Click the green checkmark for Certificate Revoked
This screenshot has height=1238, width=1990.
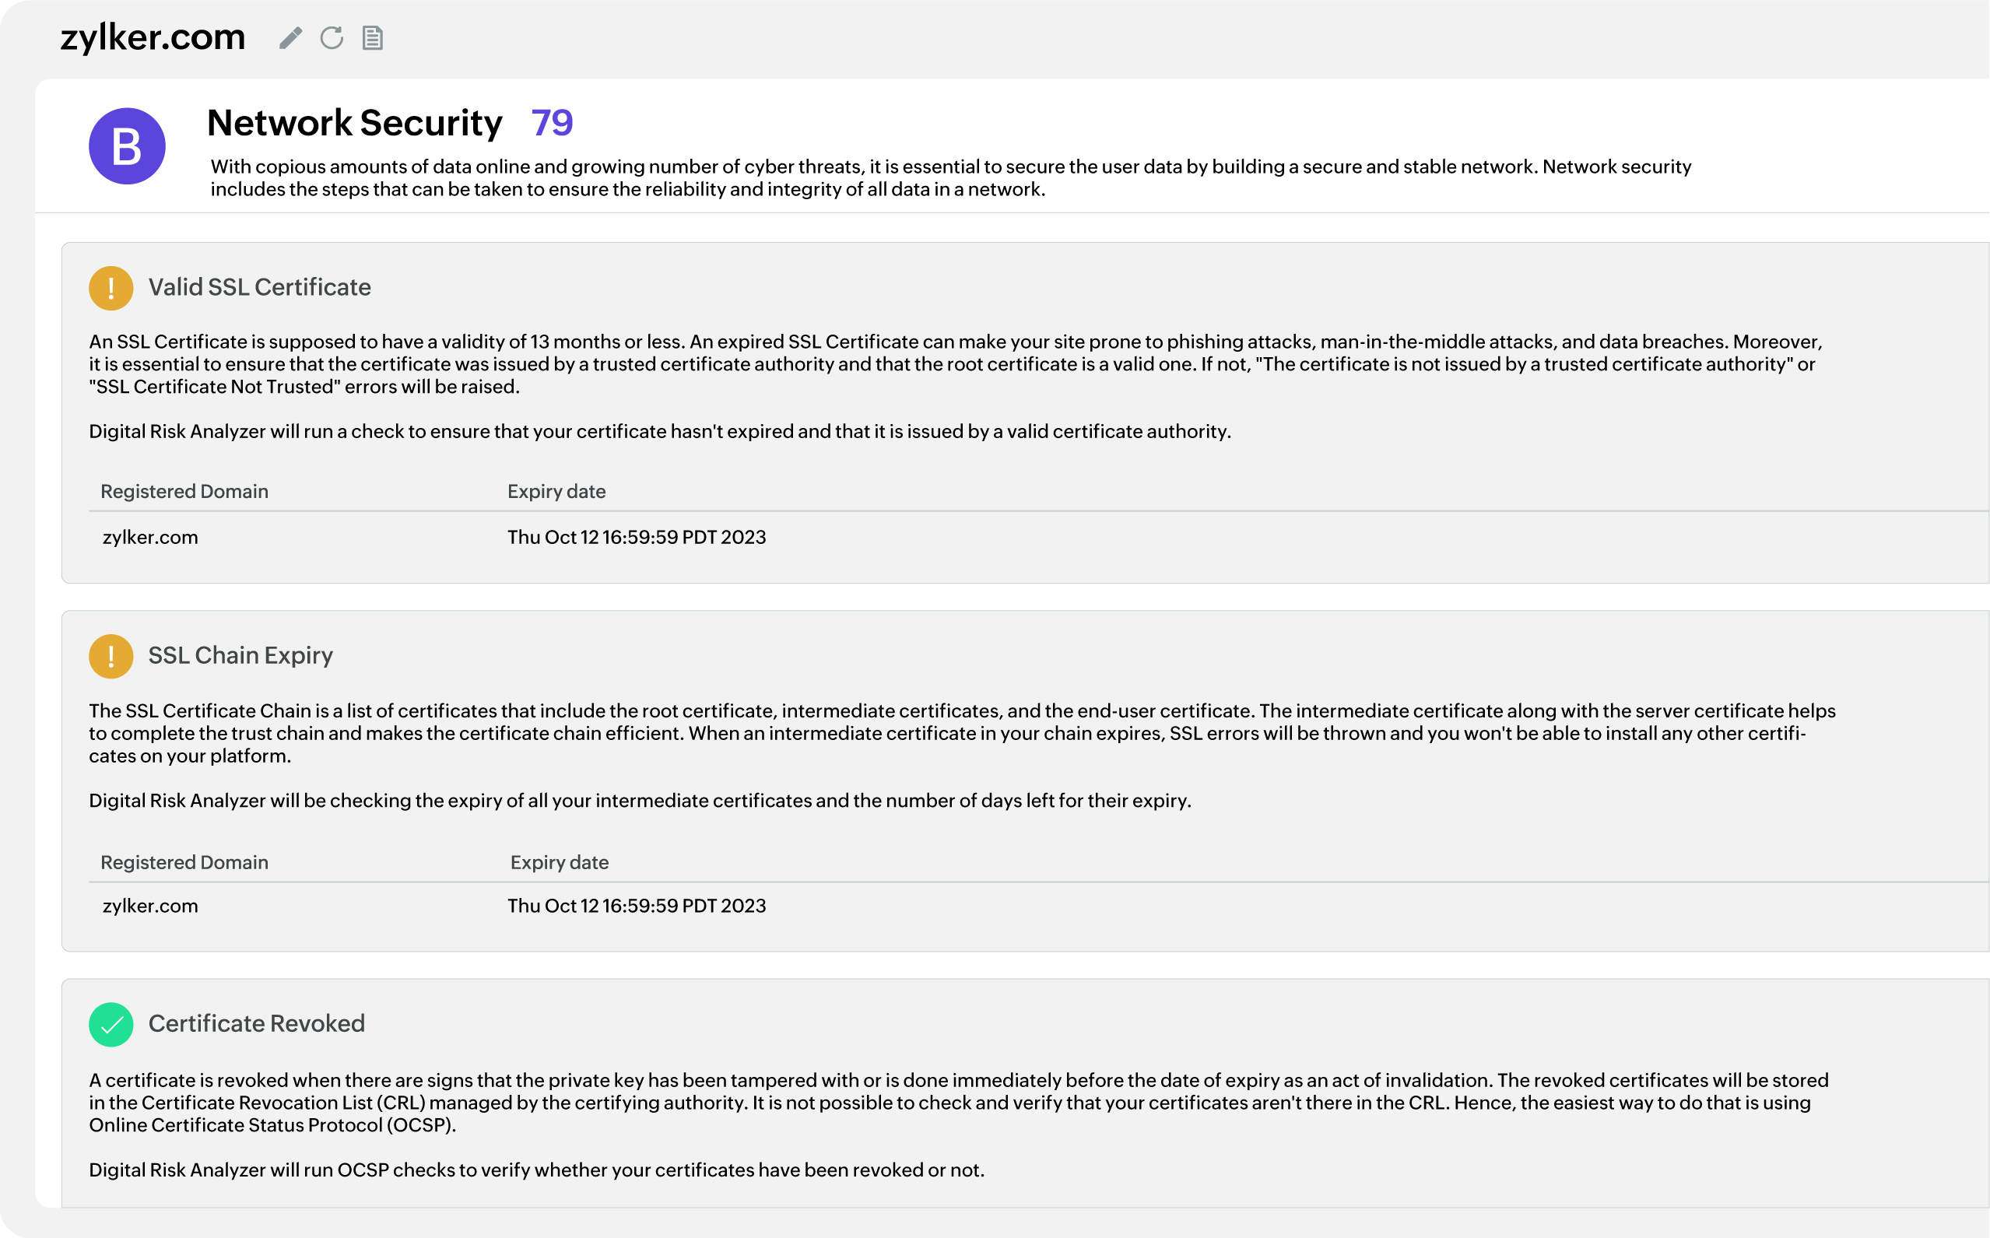point(111,1024)
